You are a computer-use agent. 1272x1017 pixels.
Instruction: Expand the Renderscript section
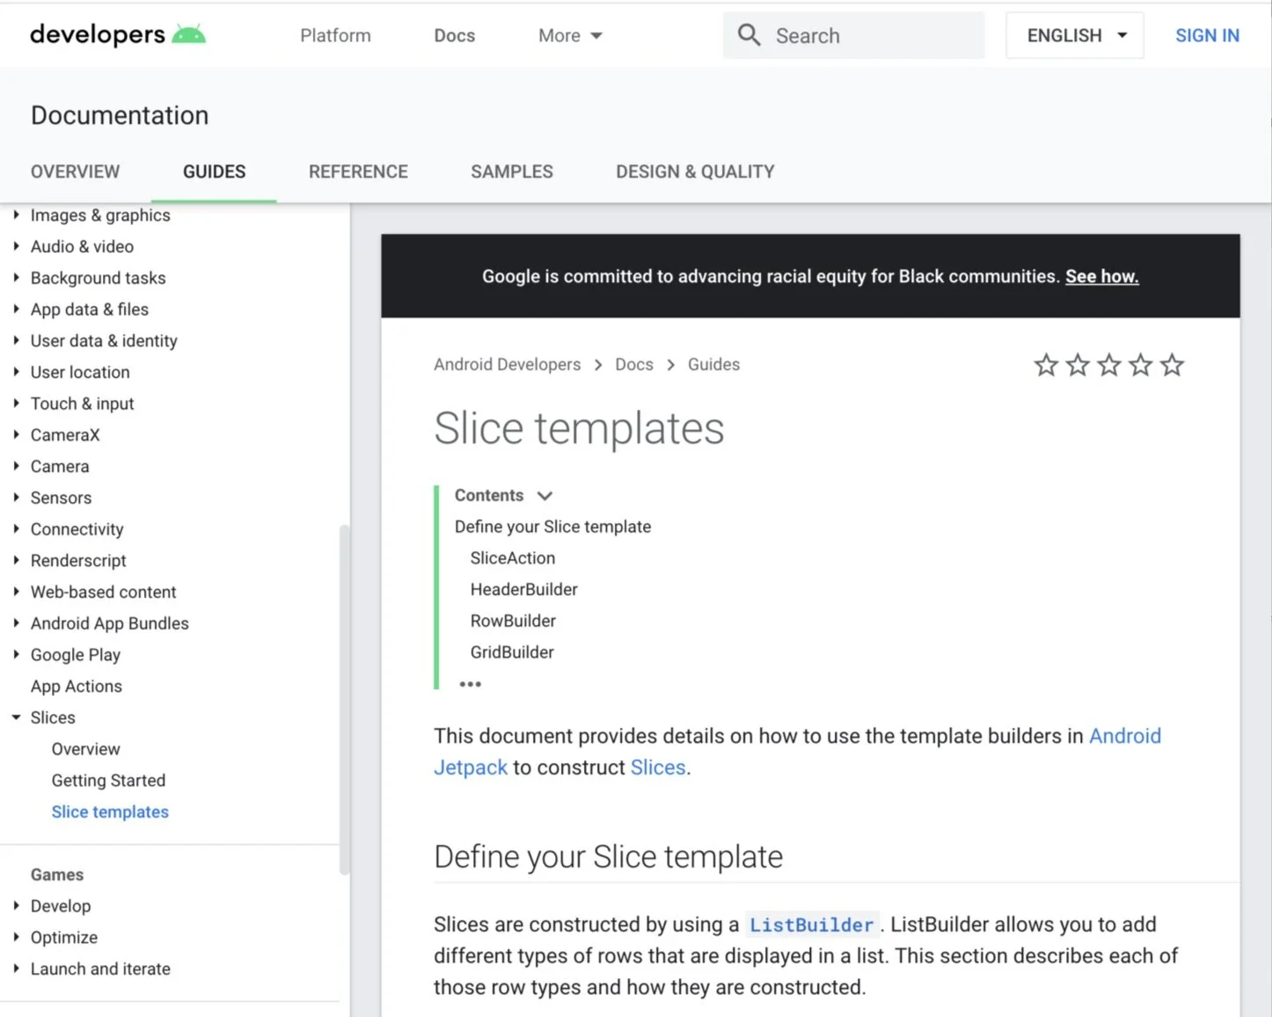tap(16, 561)
